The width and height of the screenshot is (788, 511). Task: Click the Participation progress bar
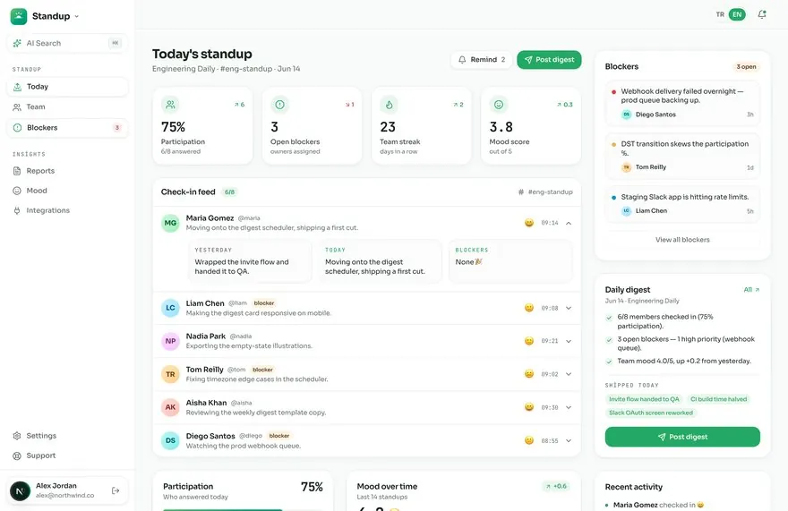pyautogui.click(x=242, y=509)
